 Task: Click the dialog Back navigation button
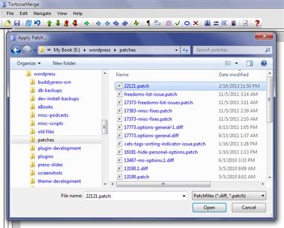pos(16,50)
